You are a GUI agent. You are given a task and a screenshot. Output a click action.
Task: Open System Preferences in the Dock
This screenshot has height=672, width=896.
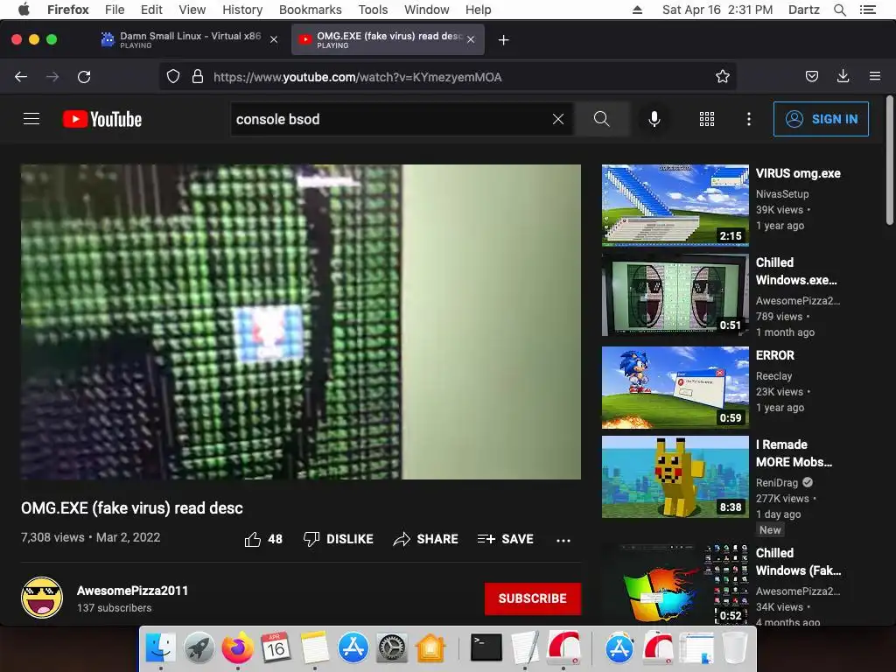391,647
